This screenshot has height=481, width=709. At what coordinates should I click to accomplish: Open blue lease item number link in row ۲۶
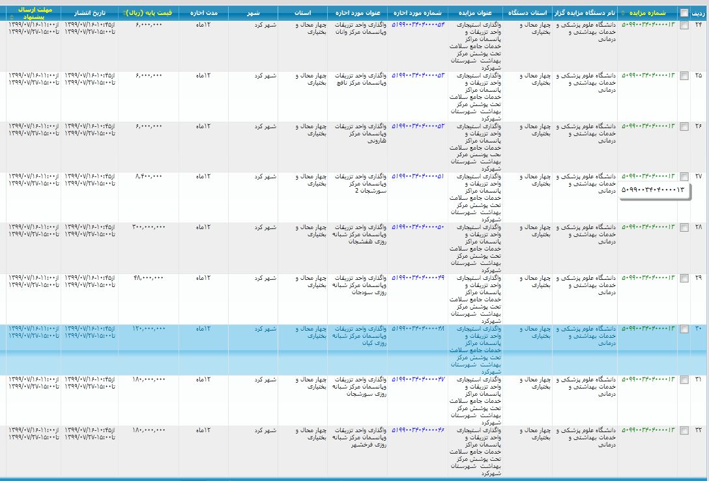pyautogui.click(x=418, y=126)
